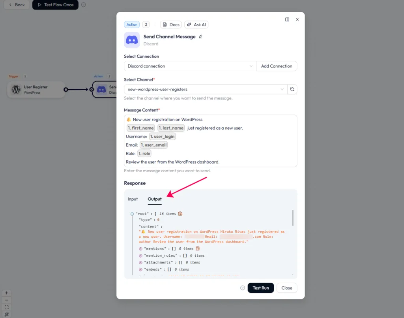Expand the mentions JSON array
The width and height of the screenshot is (404, 318).
140,249
